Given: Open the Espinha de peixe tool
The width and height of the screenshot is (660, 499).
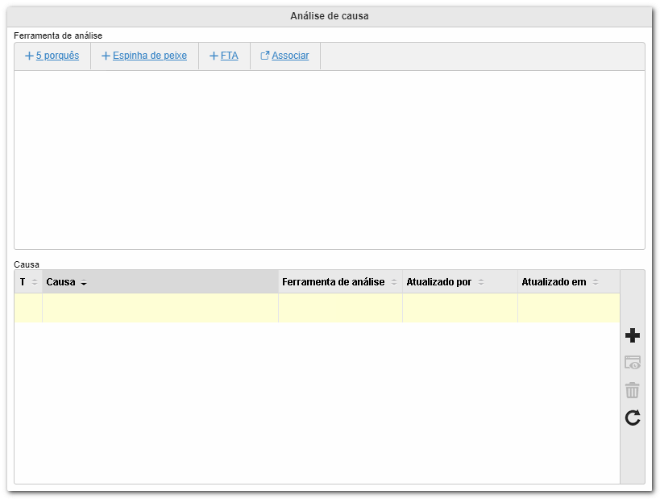Looking at the screenshot, I should pyautogui.click(x=150, y=56).
